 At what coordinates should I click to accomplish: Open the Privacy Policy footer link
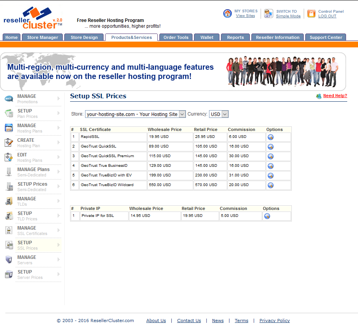click(x=274, y=321)
